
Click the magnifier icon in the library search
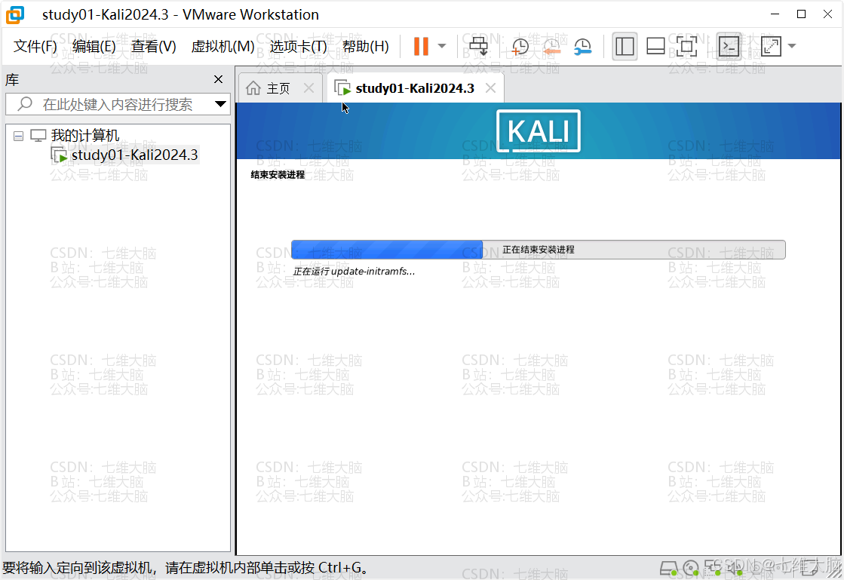click(x=25, y=104)
